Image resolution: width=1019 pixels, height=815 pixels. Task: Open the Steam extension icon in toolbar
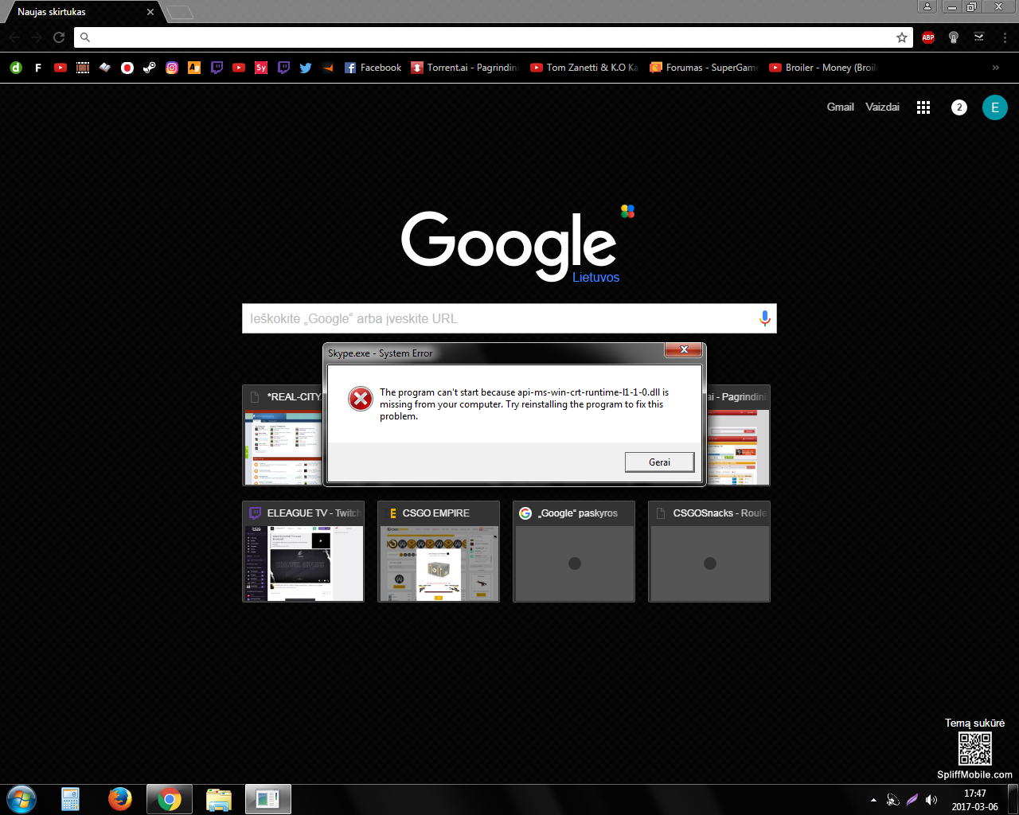pyautogui.click(x=979, y=37)
